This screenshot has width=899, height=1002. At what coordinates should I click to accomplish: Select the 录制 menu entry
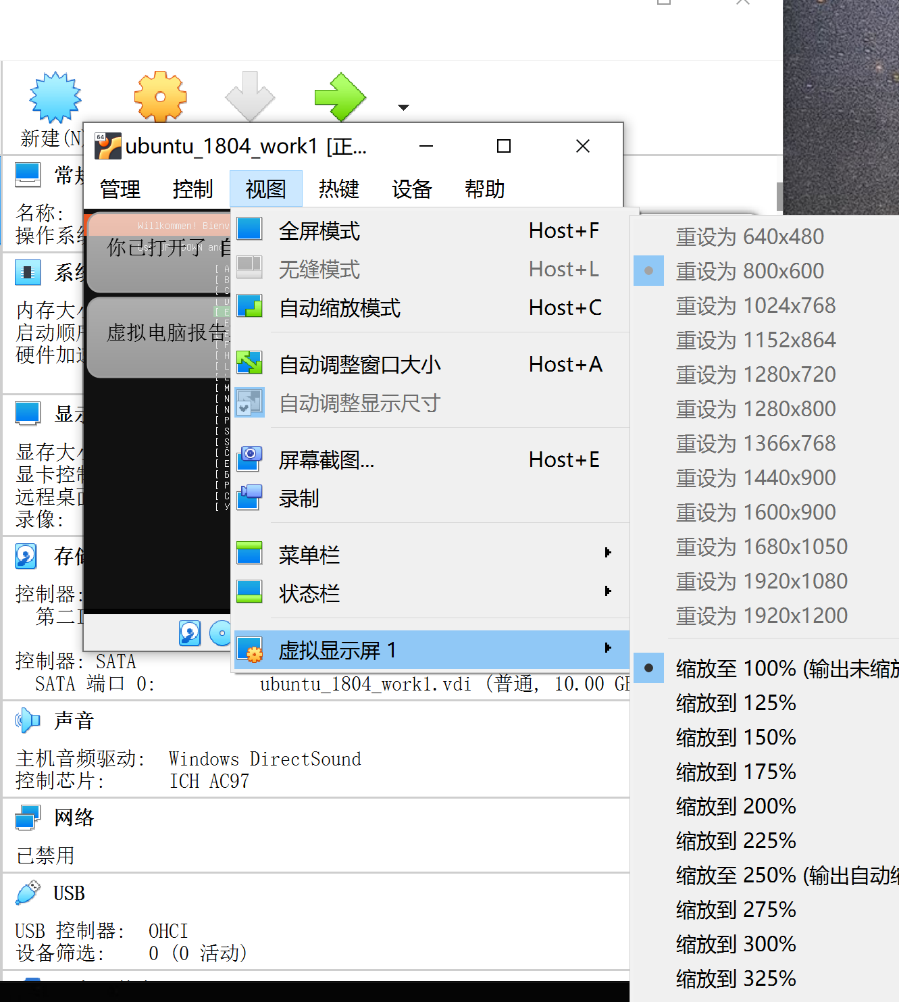tap(431, 498)
